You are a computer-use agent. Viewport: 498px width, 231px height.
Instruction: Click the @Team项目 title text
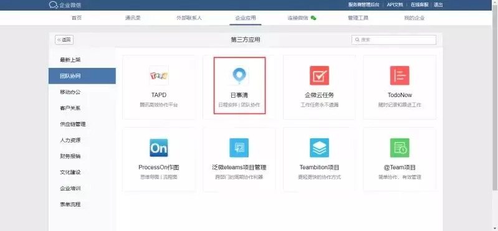[400, 167]
